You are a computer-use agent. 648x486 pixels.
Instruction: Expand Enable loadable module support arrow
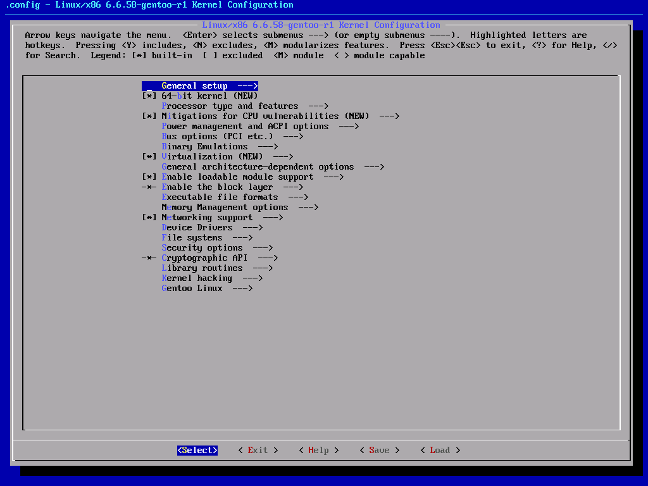[333, 177]
